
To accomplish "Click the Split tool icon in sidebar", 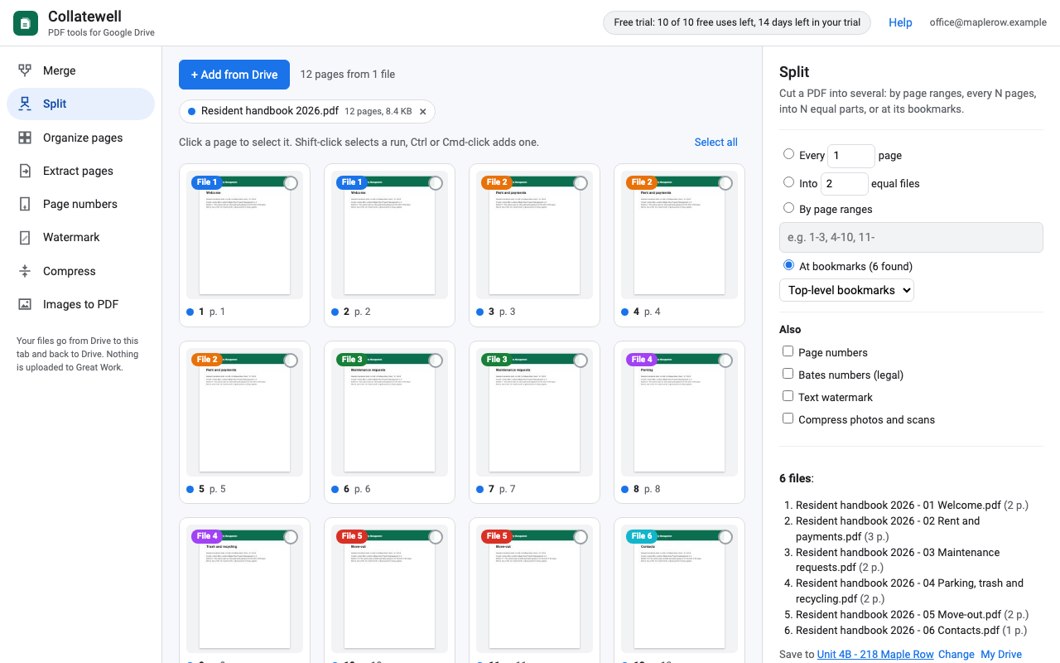I will coord(25,104).
